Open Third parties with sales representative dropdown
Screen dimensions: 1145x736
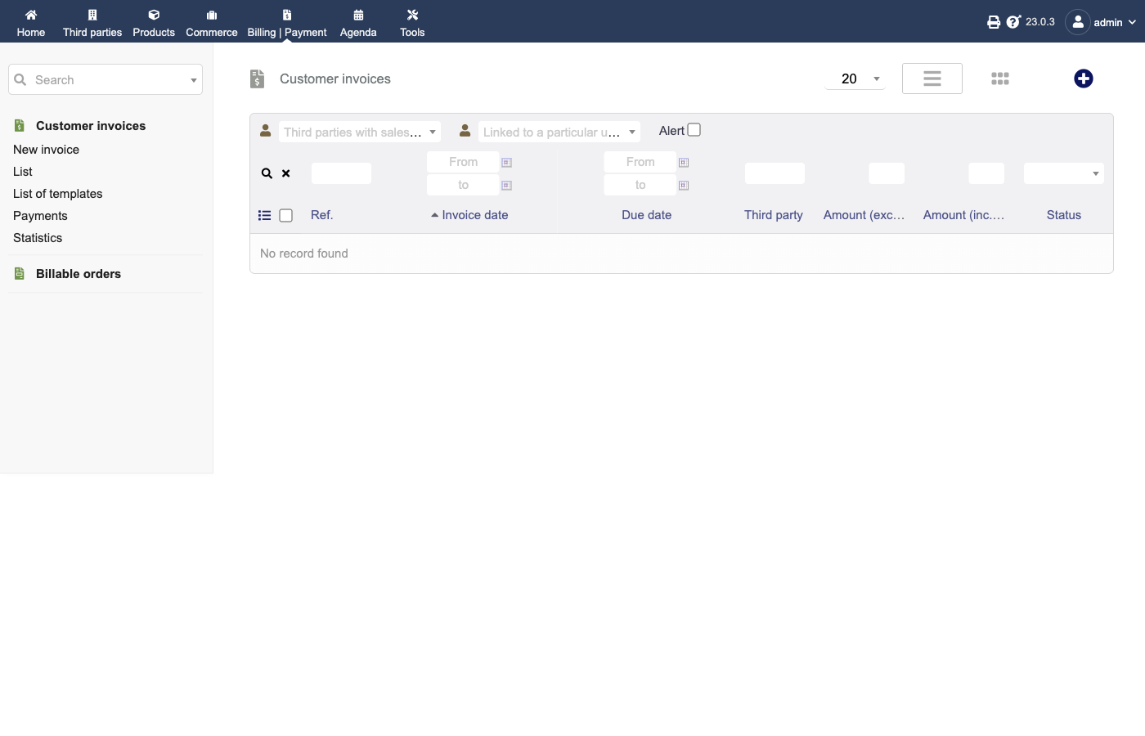[x=360, y=132]
